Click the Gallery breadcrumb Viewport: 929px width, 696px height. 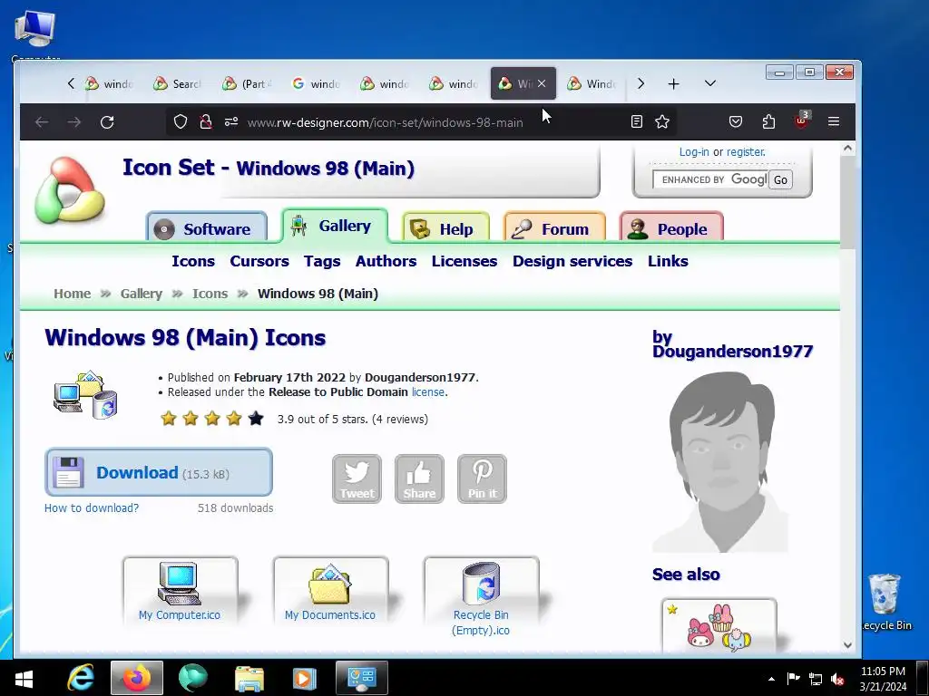click(141, 294)
